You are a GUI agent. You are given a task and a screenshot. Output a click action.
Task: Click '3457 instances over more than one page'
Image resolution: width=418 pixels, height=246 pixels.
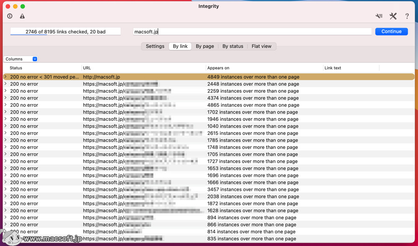pyautogui.click(x=253, y=190)
